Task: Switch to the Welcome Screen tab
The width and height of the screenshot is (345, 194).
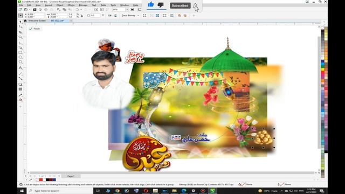Action: tap(37, 20)
